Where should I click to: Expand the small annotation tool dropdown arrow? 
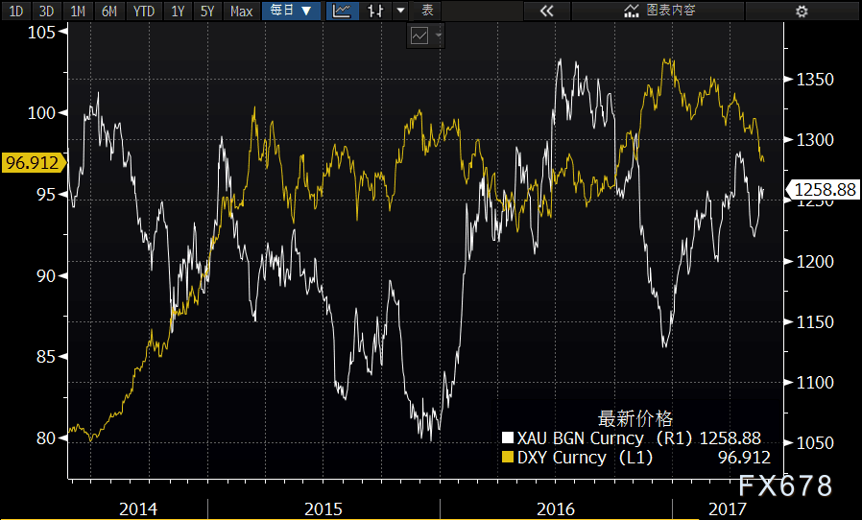(x=438, y=36)
